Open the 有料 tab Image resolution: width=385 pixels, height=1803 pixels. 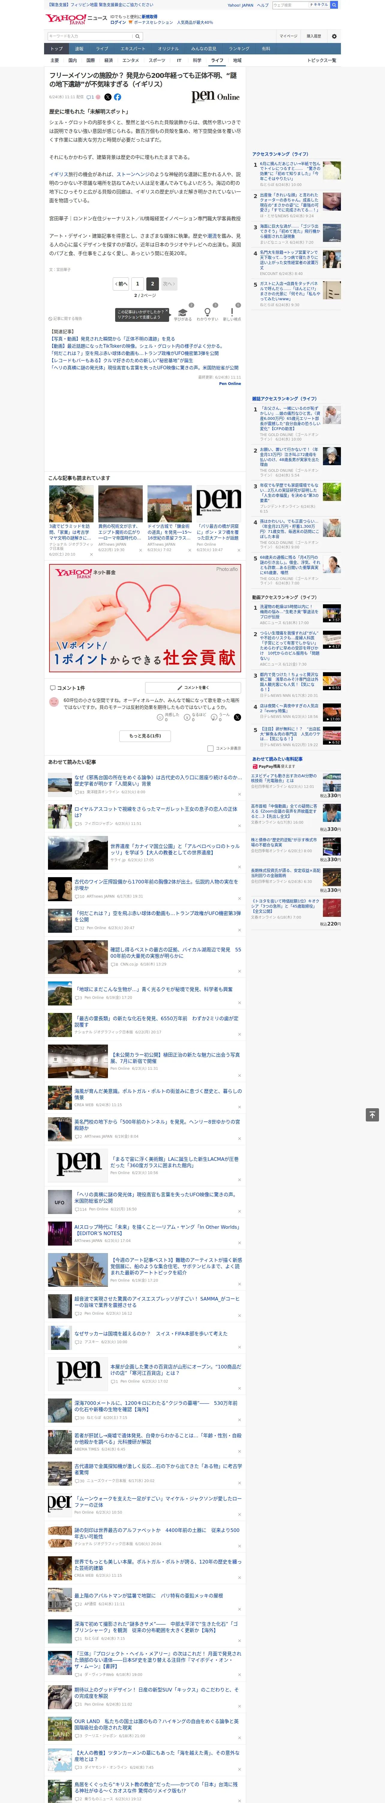(x=266, y=49)
